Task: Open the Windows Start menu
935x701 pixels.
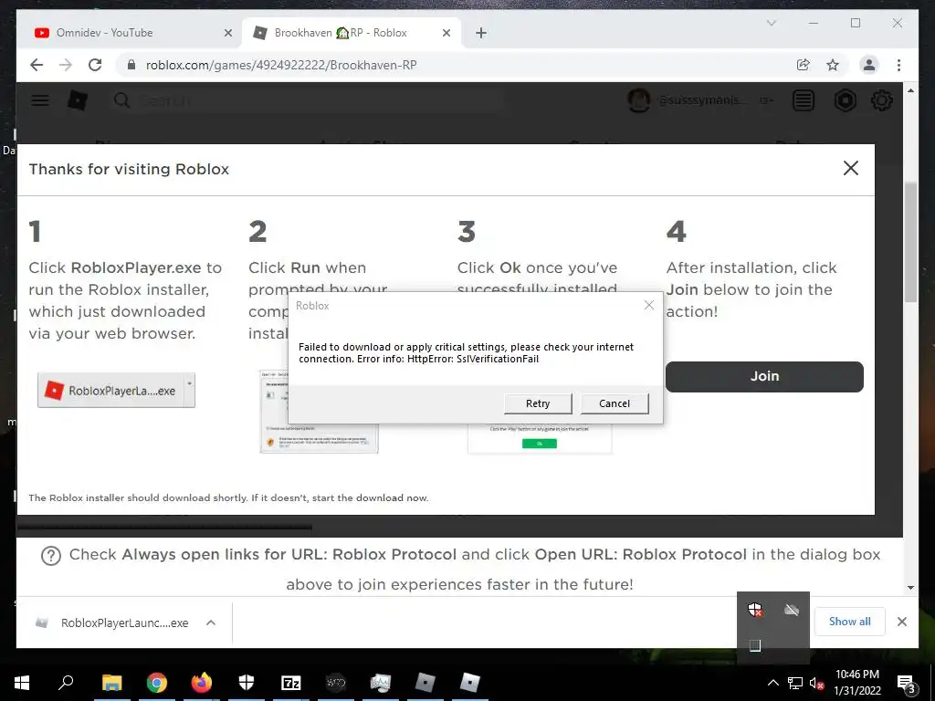Action: point(22,683)
